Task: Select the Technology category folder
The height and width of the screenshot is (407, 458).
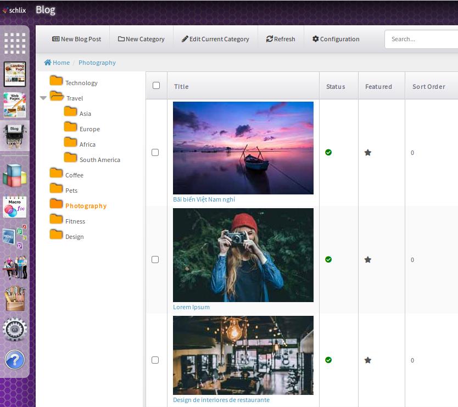Action: point(81,83)
